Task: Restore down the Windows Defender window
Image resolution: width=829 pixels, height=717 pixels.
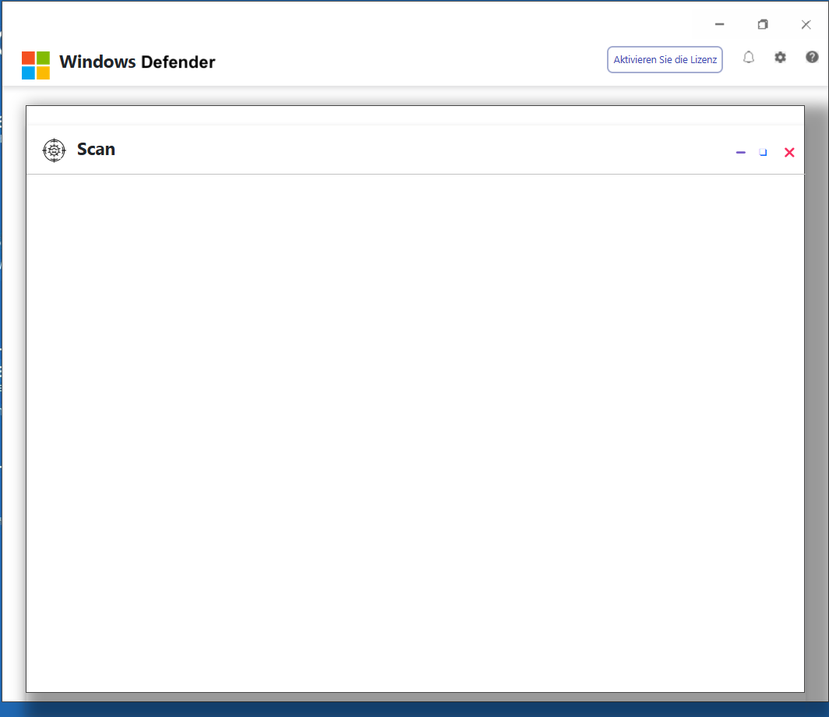Action: coord(763,24)
